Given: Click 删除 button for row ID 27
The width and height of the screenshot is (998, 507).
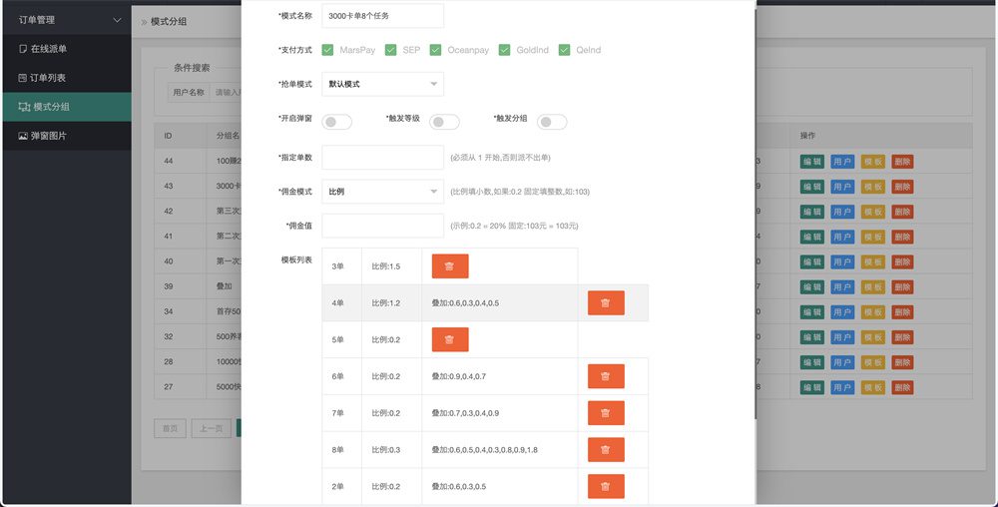Looking at the screenshot, I should point(902,386).
